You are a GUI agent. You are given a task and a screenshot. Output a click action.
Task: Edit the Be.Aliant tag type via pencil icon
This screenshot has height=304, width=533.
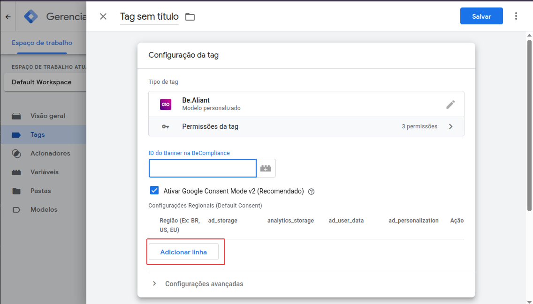450,104
